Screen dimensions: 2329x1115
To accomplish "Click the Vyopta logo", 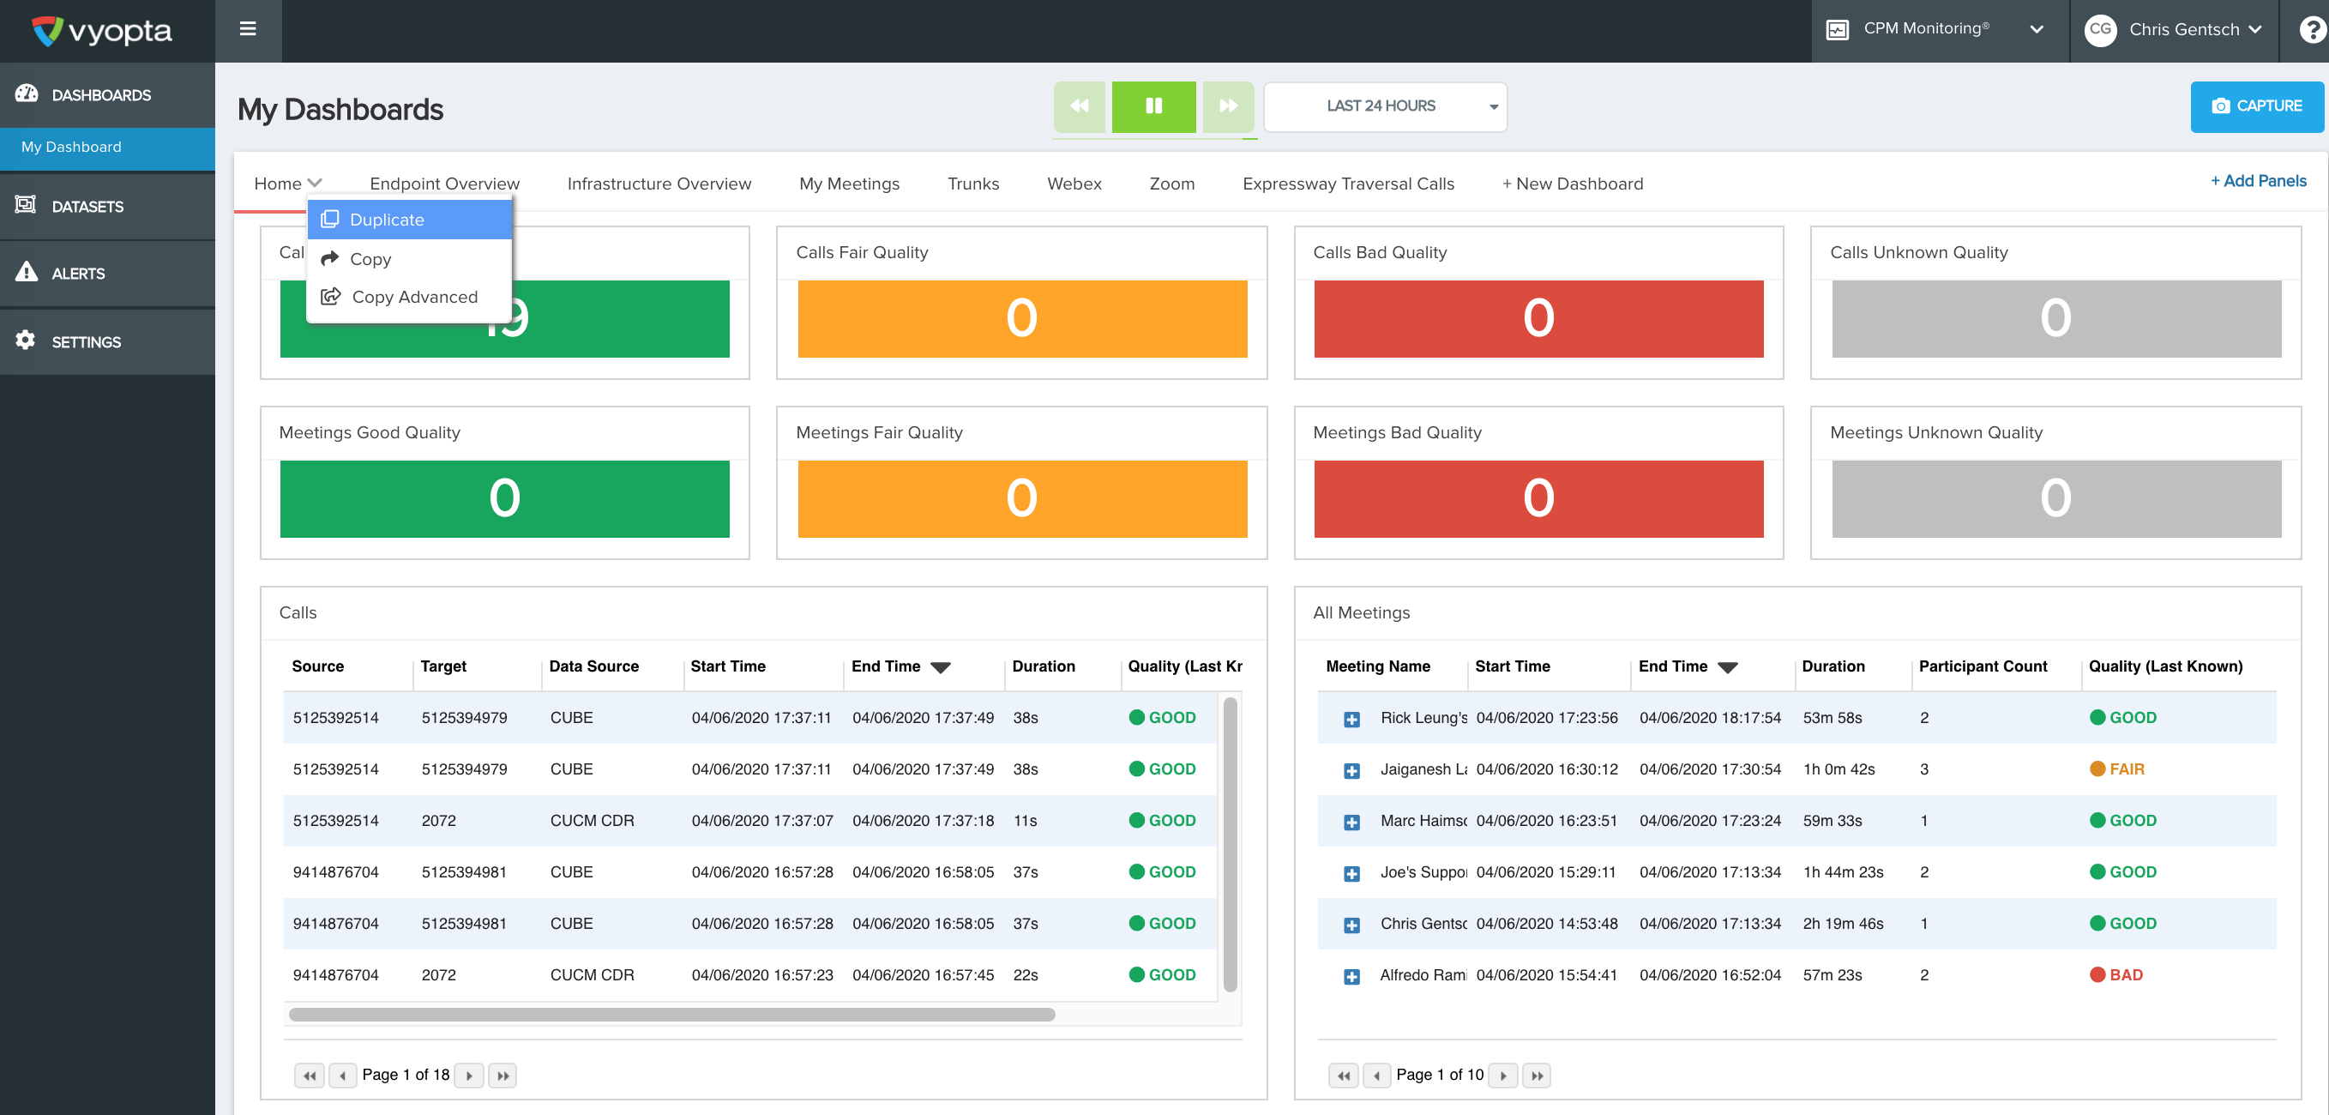I will tap(101, 31).
